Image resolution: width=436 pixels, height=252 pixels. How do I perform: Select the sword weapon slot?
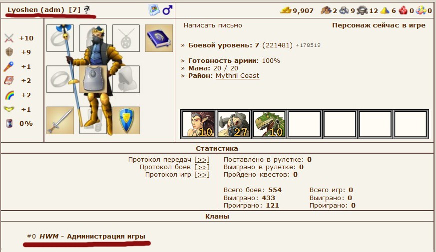tap(60, 120)
